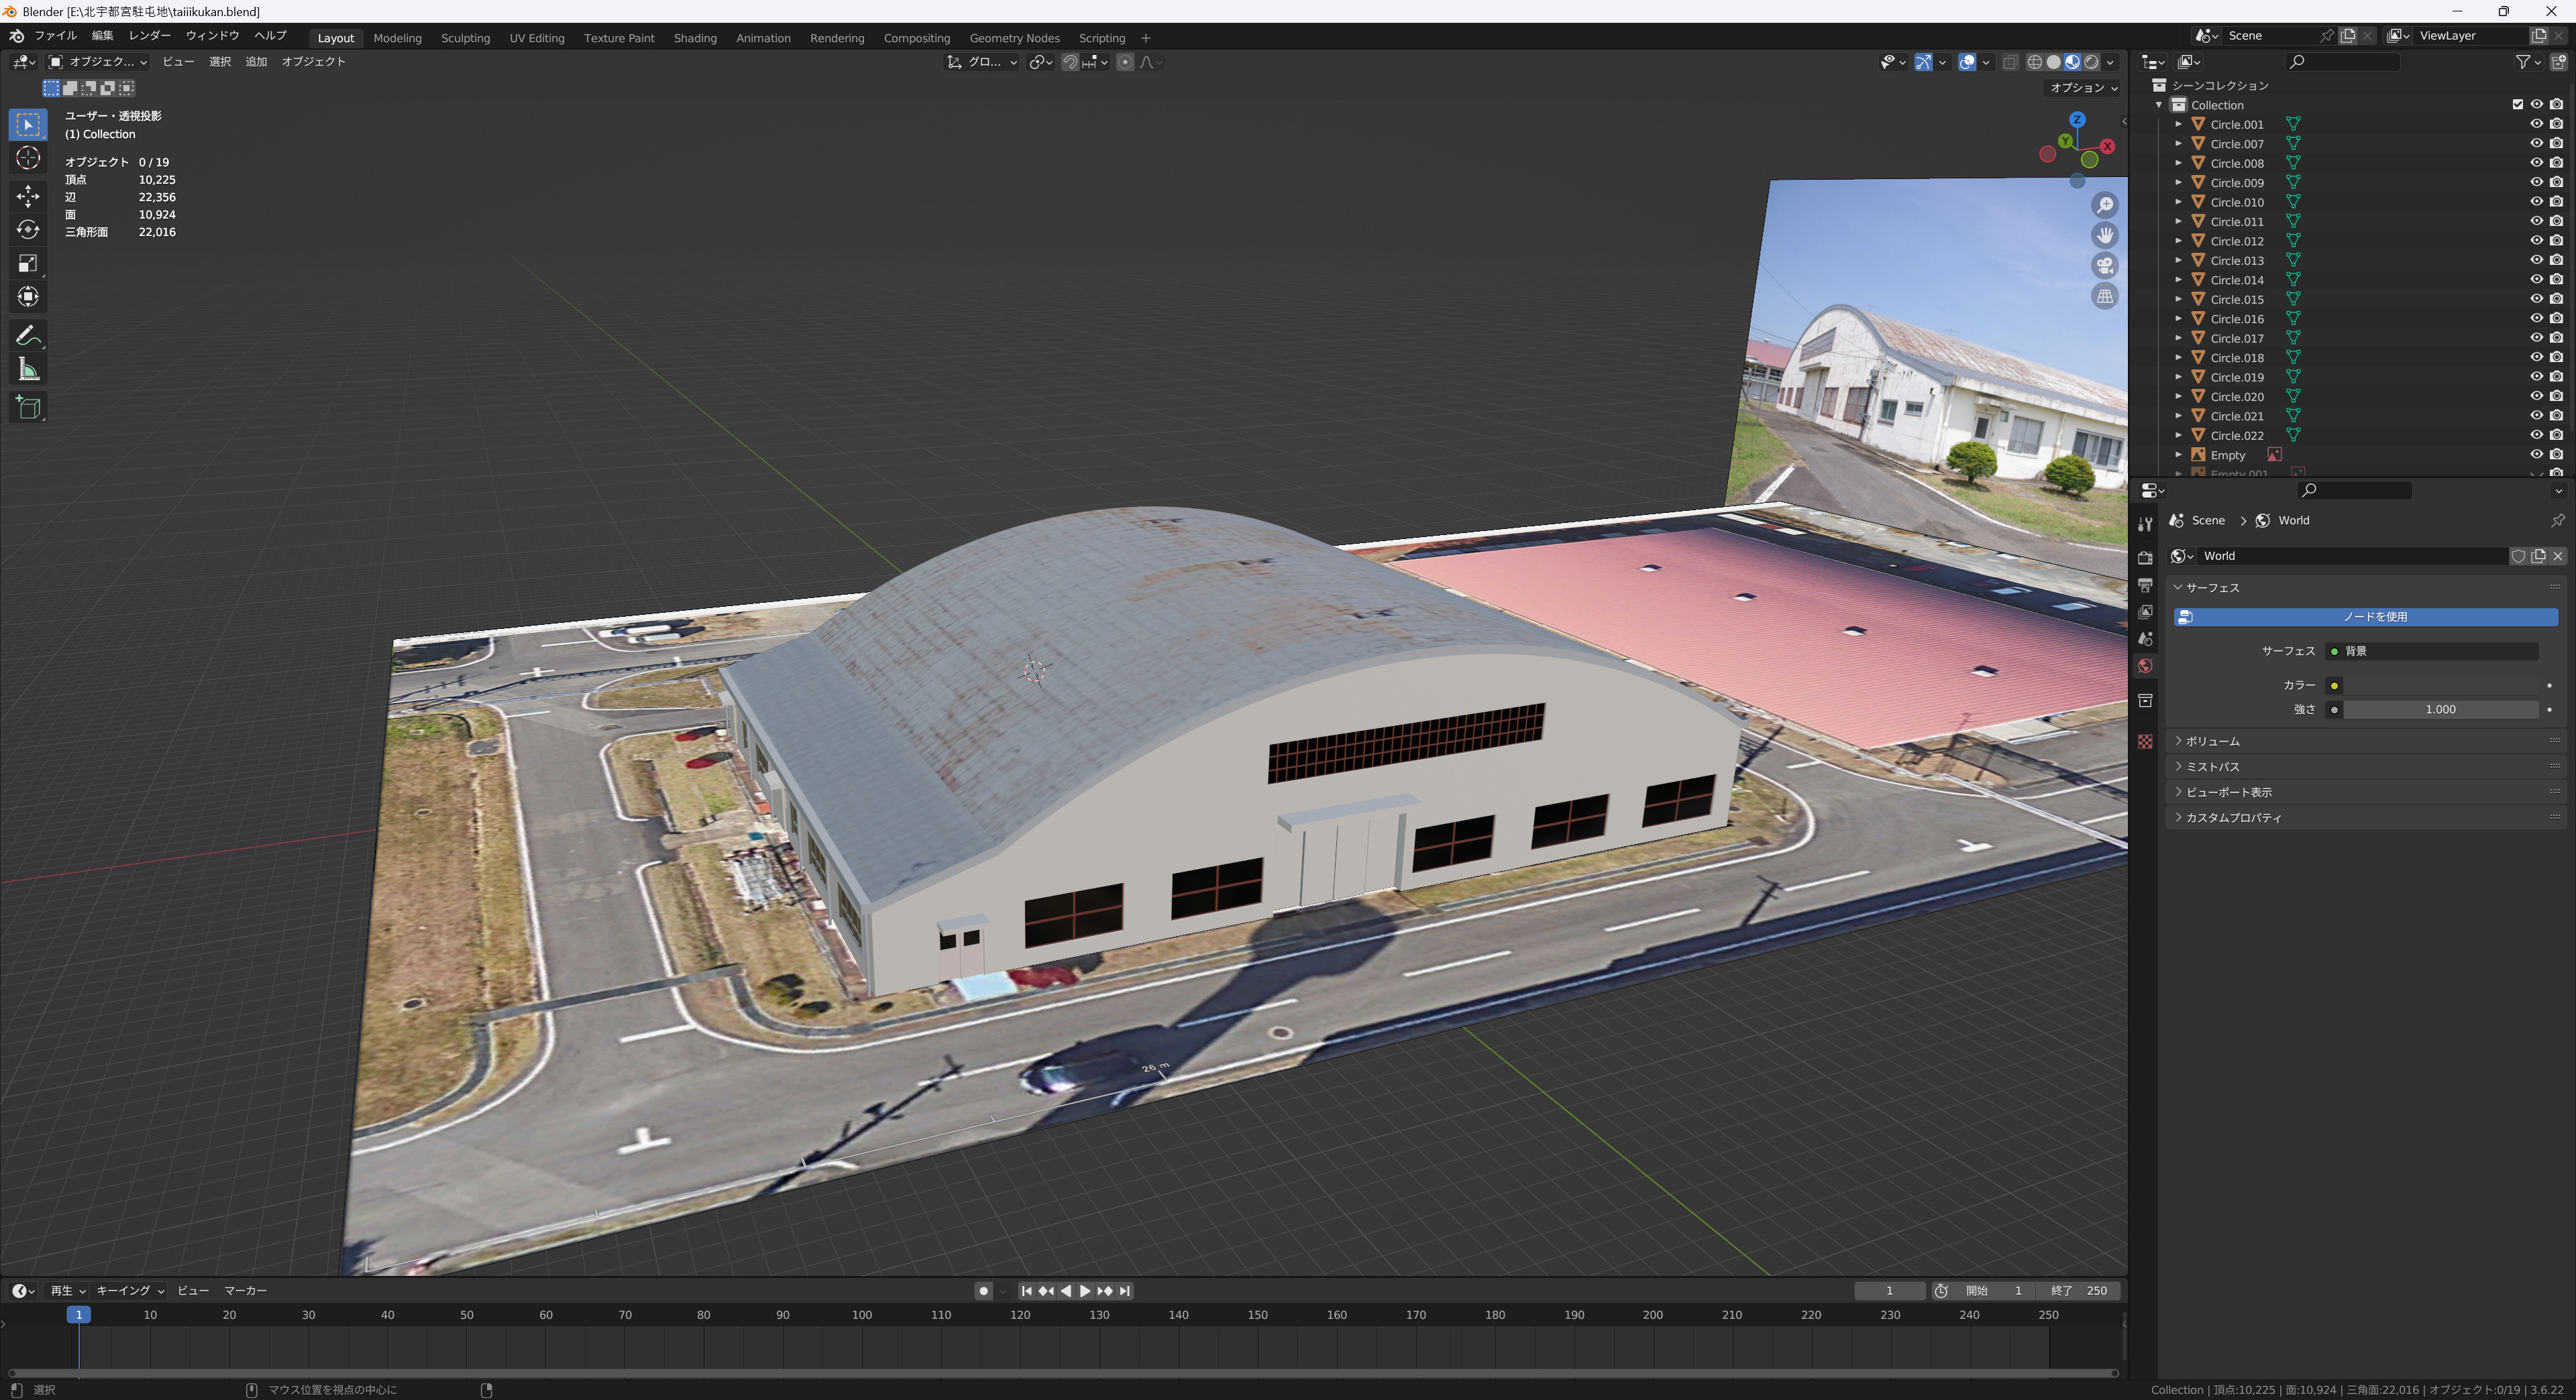Click the Add Cube tool icon
The image size is (2576, 1400).
28,408
